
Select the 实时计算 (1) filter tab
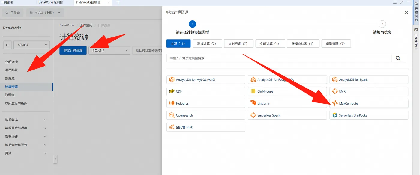[x=270, y=43]
